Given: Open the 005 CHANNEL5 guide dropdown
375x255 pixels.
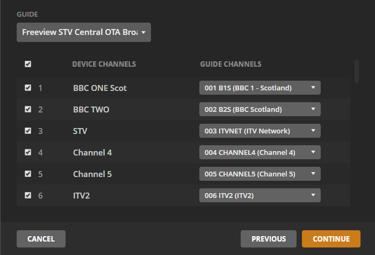Looking at the screenshot, I should (260, 174).
